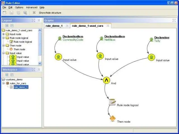Click the Declaration heading above Tally
179x134 pixels.
pyautogui.click(x=162, y=37)
